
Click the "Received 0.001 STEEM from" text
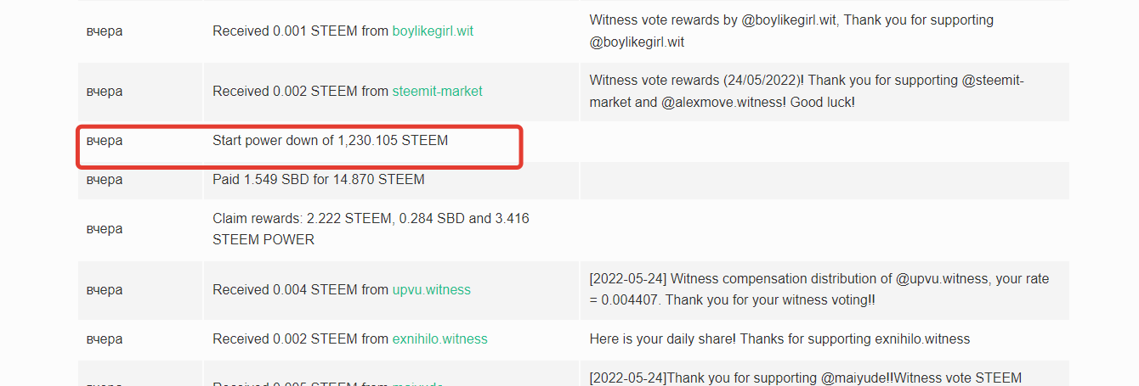click(300, 31)
